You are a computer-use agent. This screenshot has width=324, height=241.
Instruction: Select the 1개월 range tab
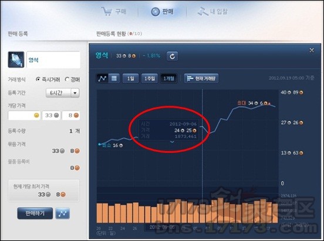coord(168,78)
